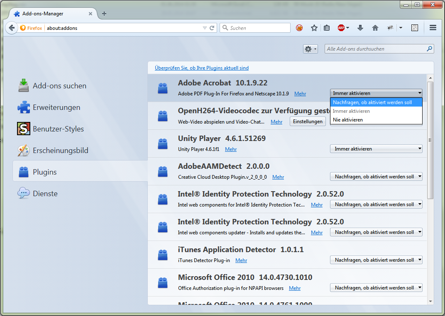The image size is (445, 316).
Task: Click Unity Player plugin brick icon
Action: tap(163, 143)
